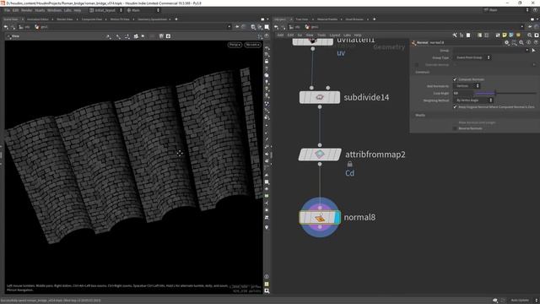Click the parameter help icon
This screenshot has width=540, height=304.
(x=536, y=43)
